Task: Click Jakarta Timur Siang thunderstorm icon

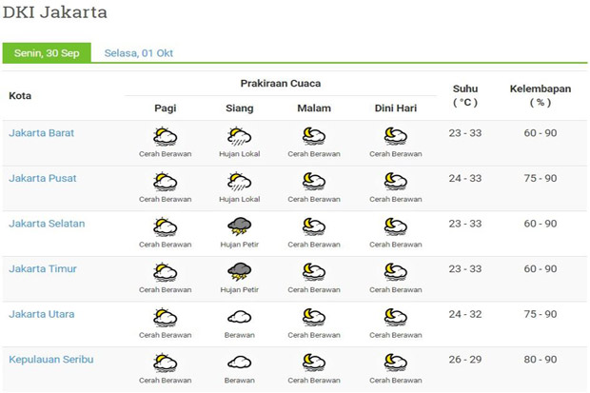Action: tap(239, 272)
